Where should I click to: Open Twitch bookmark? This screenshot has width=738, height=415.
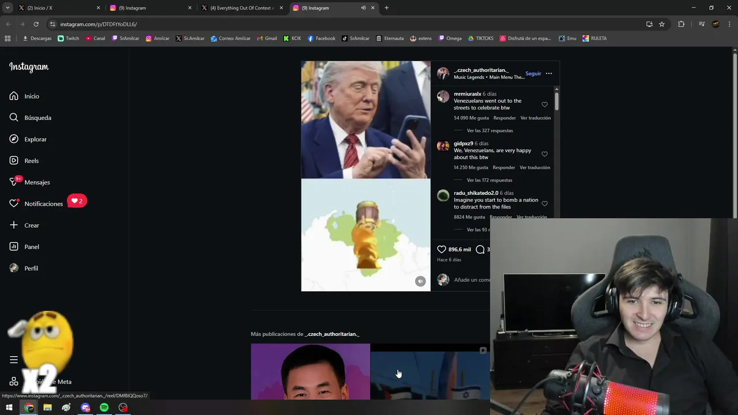69,39
